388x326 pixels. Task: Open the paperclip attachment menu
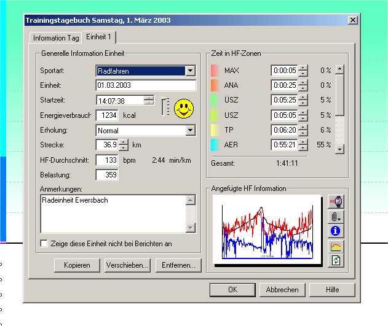tap(336, 216)
